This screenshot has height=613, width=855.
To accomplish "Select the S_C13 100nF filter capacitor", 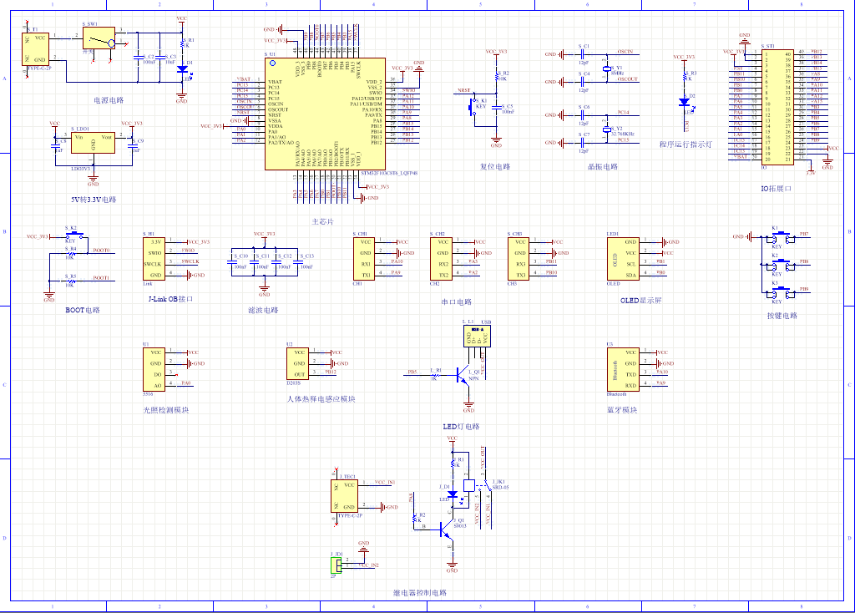I will pyautogui.click(x=298, y=261).
